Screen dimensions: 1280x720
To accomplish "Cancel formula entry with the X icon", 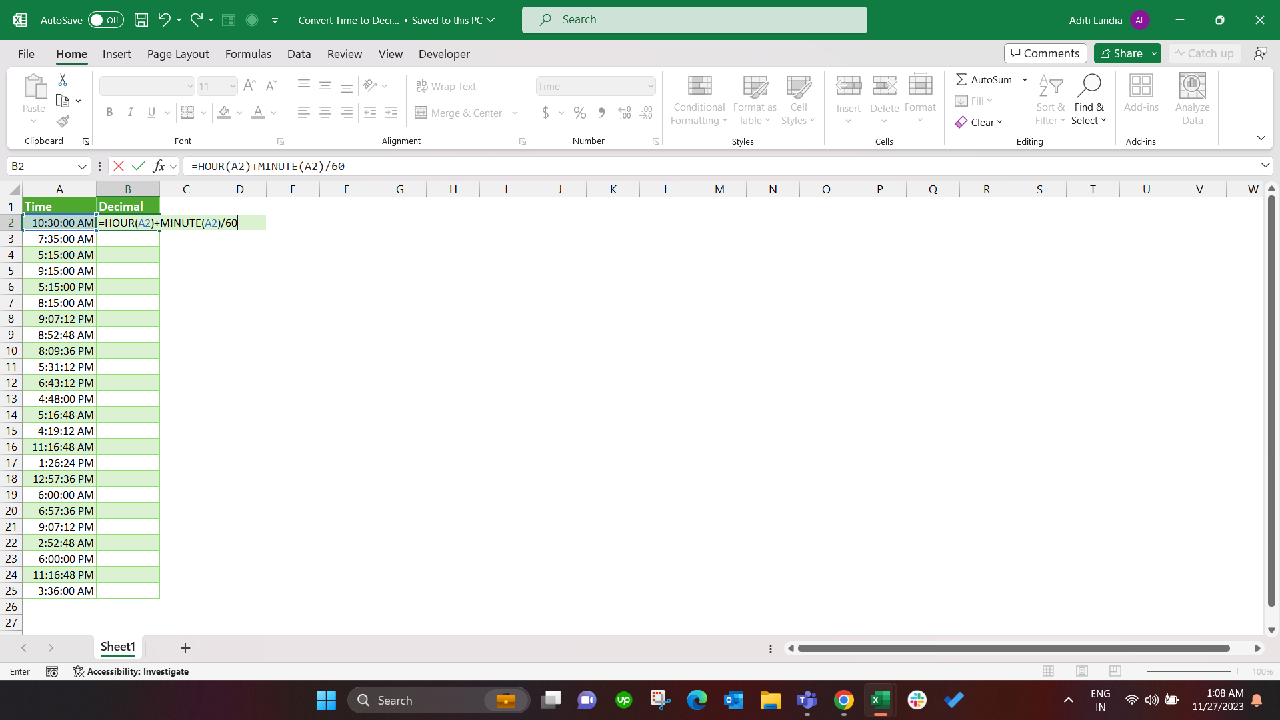I will pyautogui.click(x=119, y=166).
